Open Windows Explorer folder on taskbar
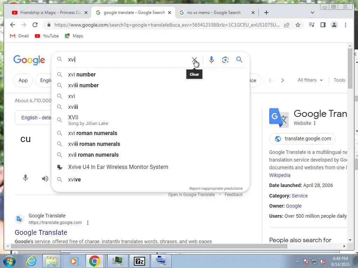 coord(52,261)
